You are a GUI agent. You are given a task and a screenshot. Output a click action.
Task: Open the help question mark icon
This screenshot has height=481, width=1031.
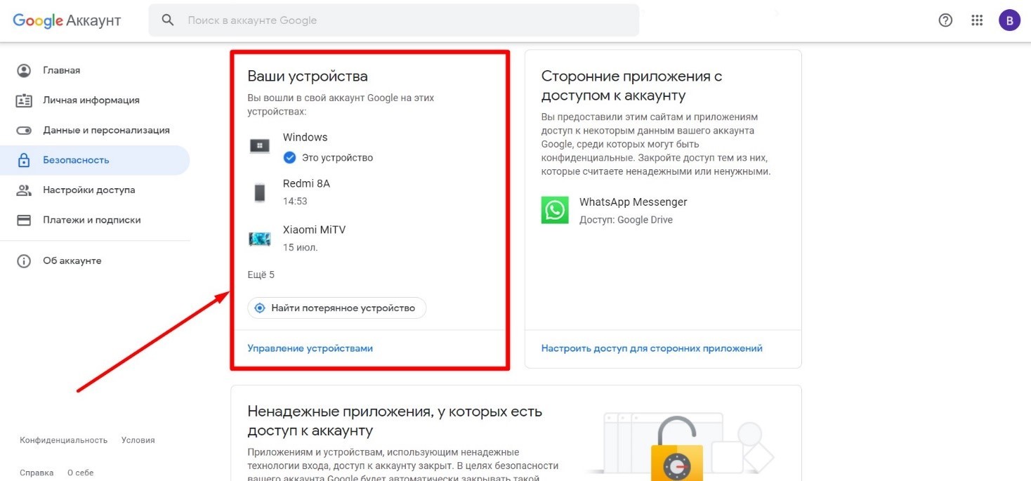pos(945,20)
